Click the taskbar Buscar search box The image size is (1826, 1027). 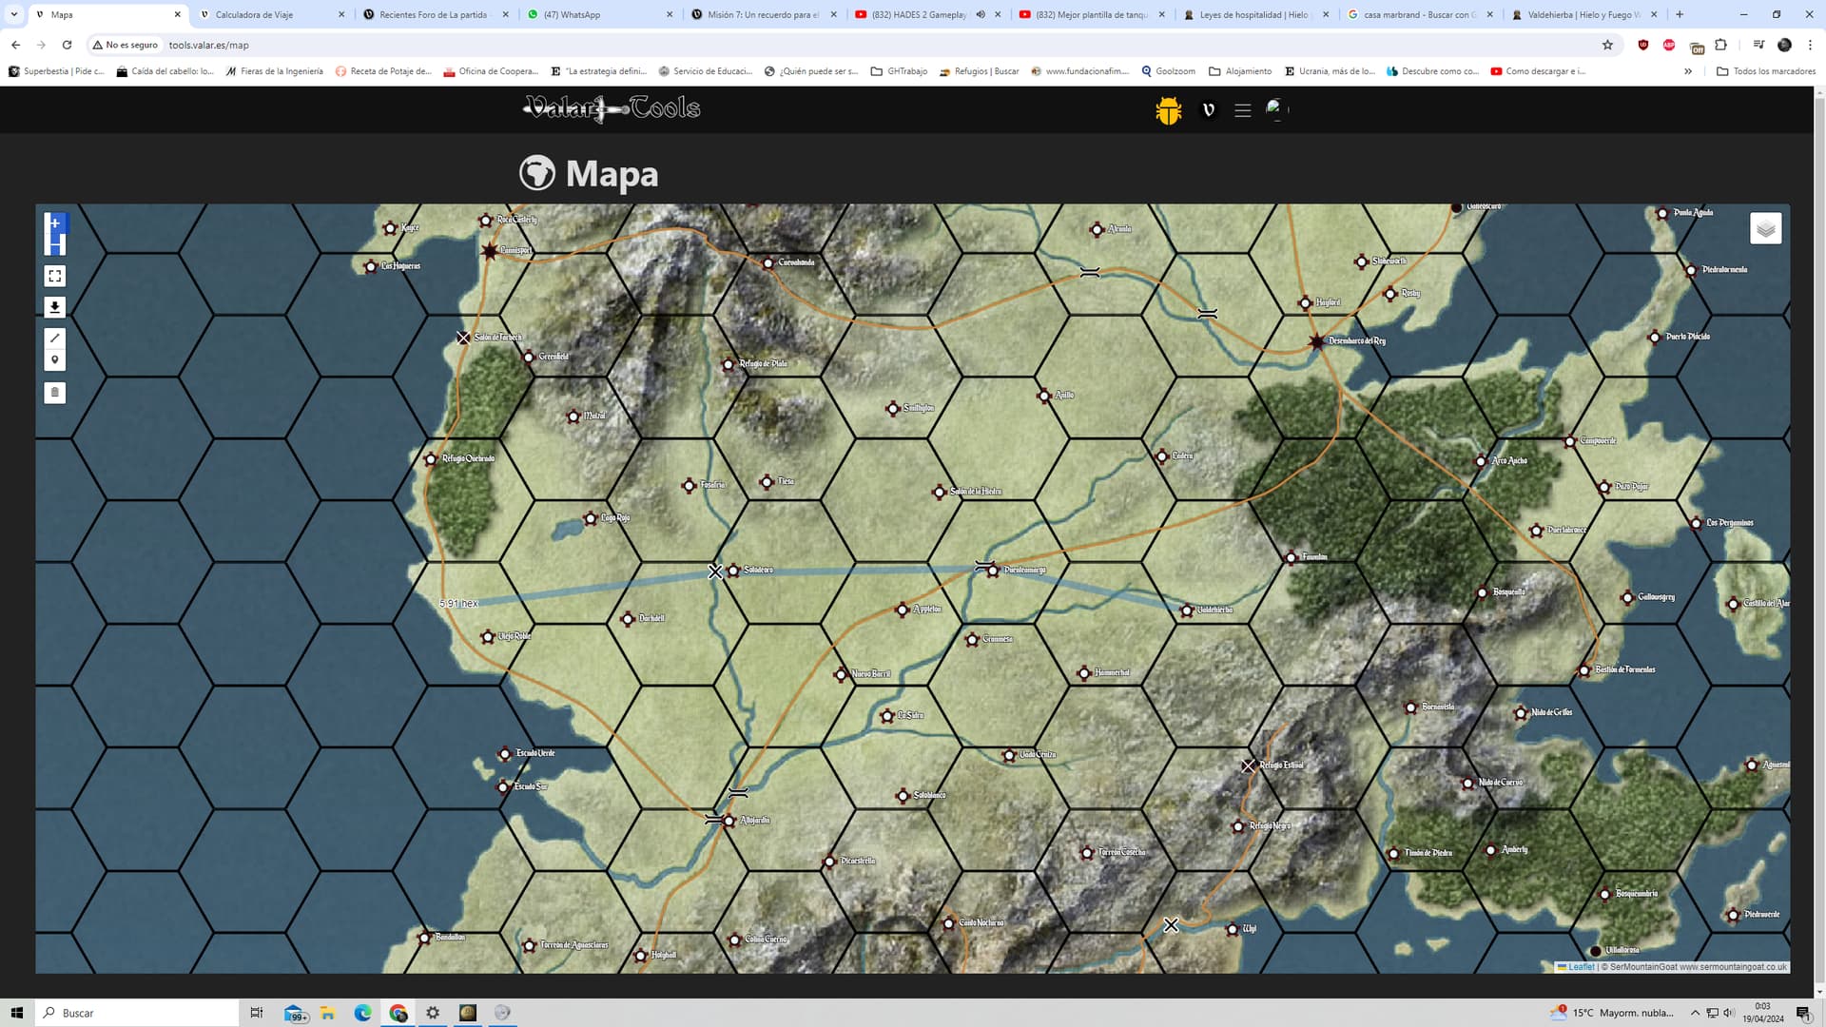[137, 1013]
